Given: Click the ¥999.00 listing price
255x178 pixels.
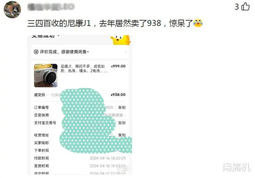Looking at the screenshot, I should click(118, 66).
